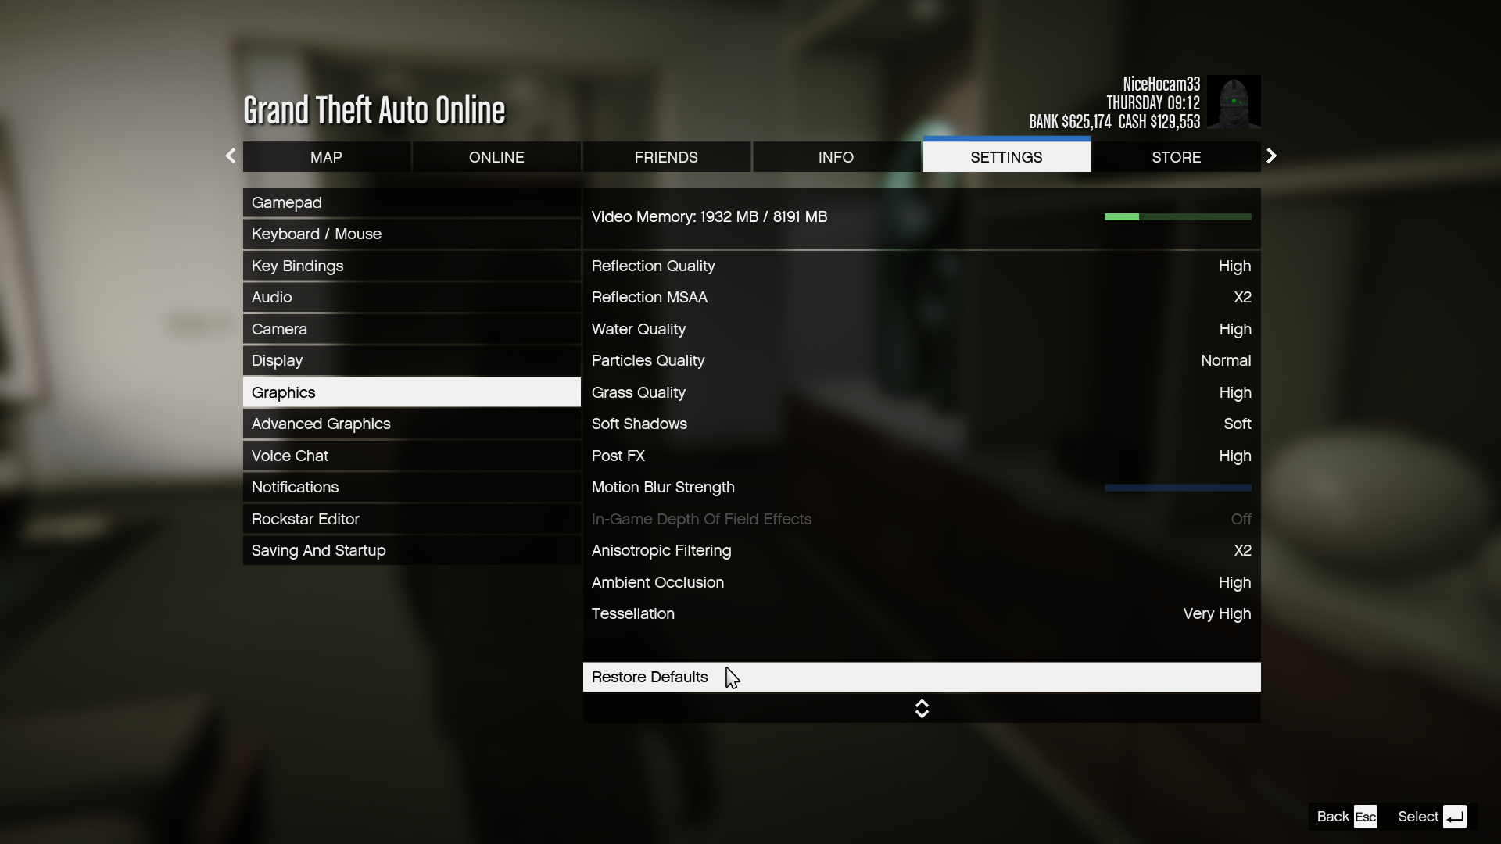Open the INFO tab
The width and height of the screenshot is (1501, 844).
click(x=836, y=156)
